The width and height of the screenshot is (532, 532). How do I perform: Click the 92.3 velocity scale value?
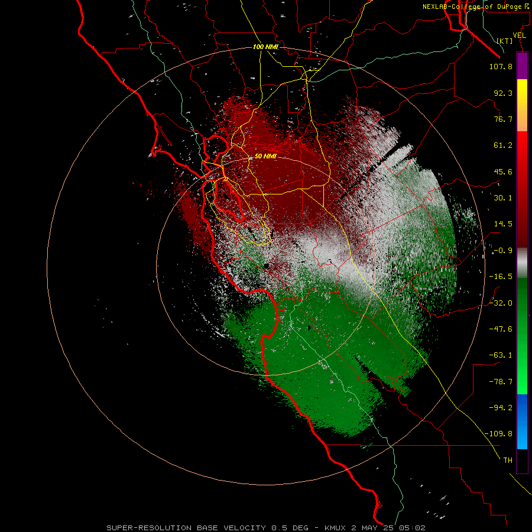tap(503, 93)
